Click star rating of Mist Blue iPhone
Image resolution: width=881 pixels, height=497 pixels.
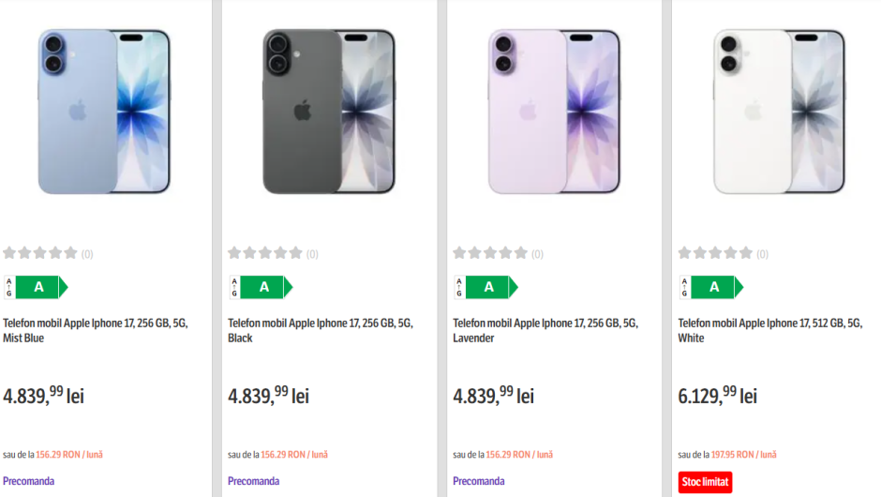40,253
